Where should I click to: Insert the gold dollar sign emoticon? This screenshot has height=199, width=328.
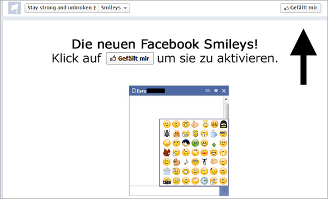tap(195, 134)
